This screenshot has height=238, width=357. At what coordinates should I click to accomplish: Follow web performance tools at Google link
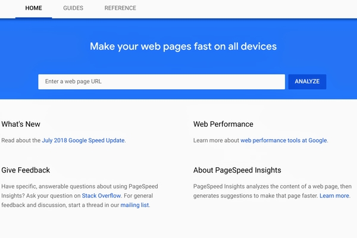[x=284, y=140]
